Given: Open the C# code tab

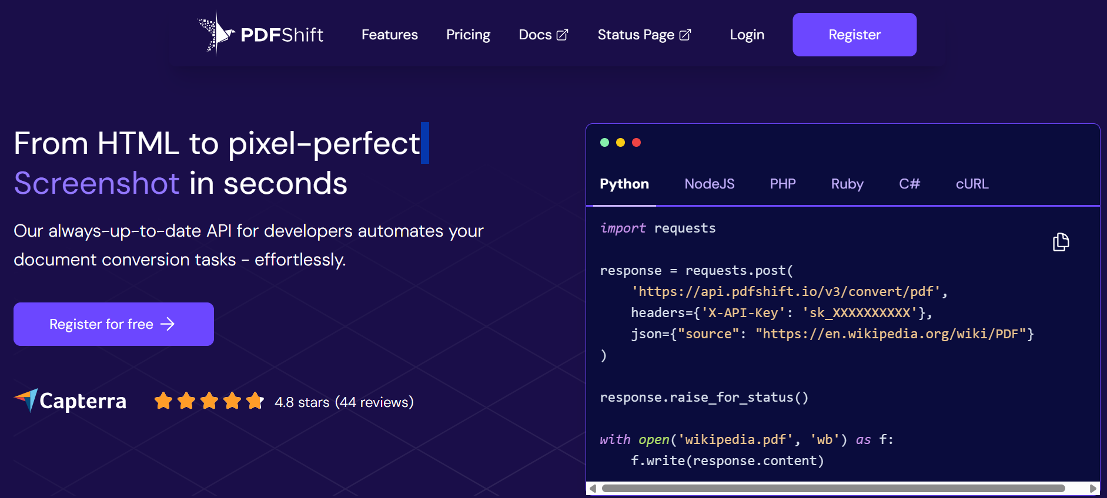Looking at the screenshot, I should pos(909,184).
